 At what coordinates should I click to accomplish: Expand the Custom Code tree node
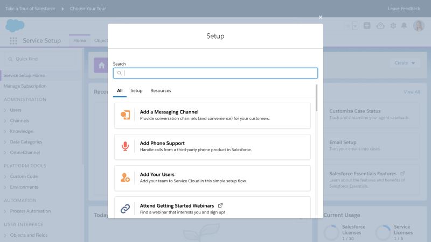pos(5,177)
